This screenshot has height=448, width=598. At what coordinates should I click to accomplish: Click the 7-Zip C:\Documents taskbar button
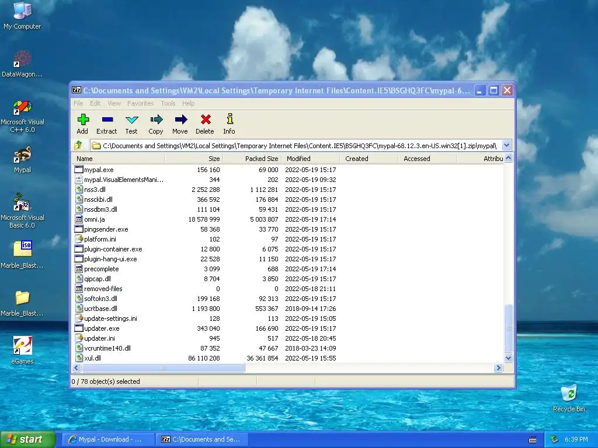click(202, 439)
